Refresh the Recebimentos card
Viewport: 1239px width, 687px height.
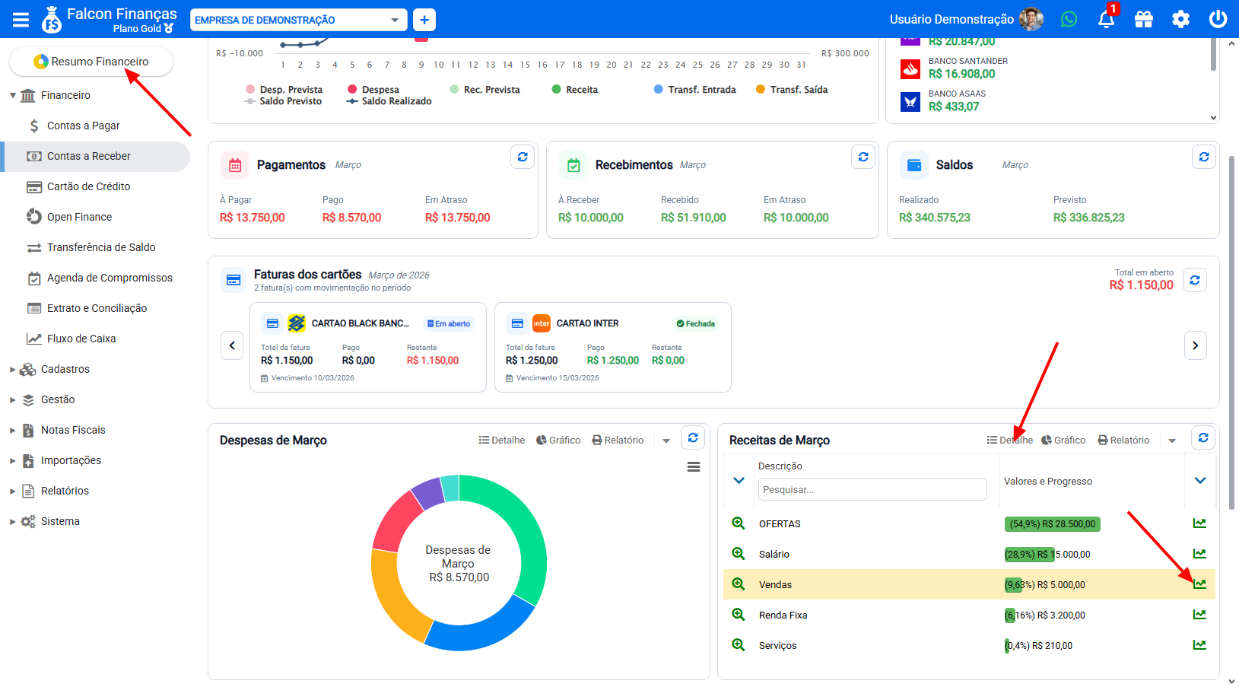863,157
